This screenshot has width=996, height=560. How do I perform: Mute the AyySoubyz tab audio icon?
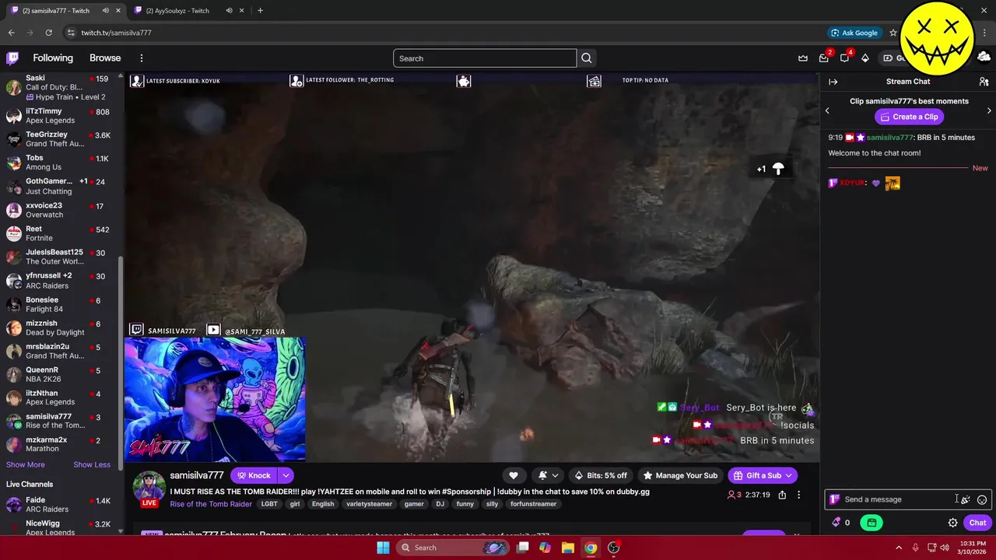coord(229,10)
